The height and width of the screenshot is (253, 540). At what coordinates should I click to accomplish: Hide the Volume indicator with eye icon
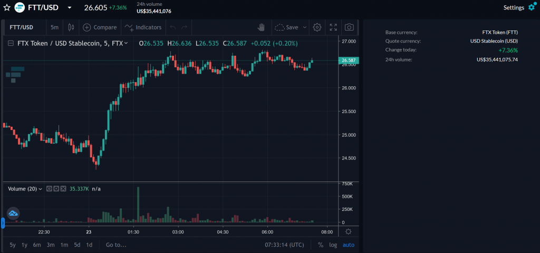point(49,188)
